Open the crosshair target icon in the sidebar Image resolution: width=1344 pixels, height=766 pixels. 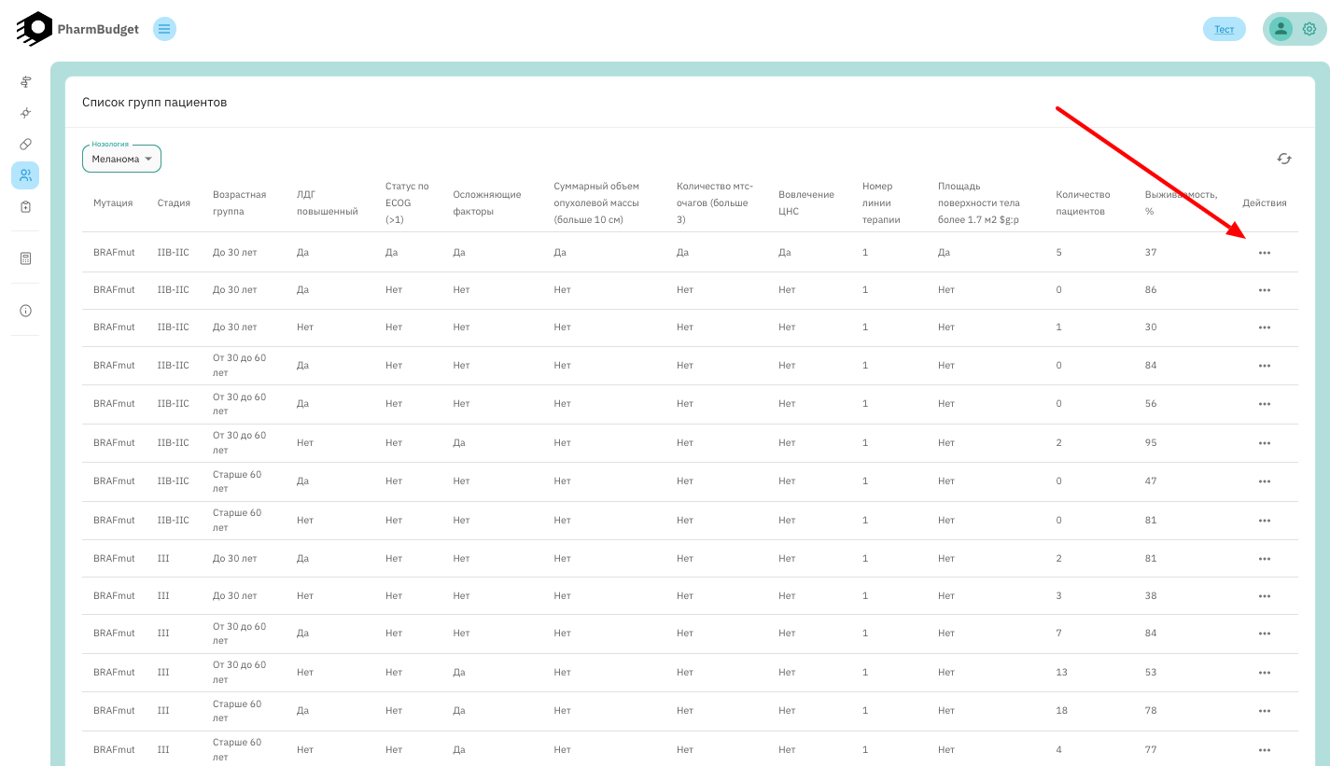pos(25,113)
